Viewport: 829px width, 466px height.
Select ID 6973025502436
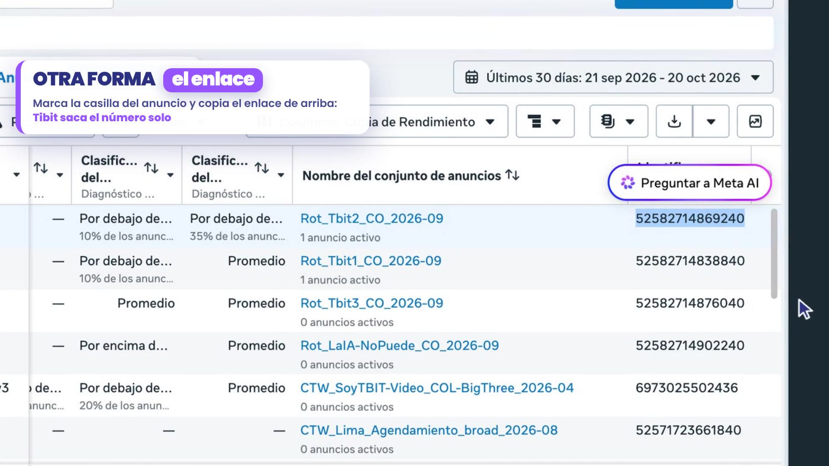[687, 387]
